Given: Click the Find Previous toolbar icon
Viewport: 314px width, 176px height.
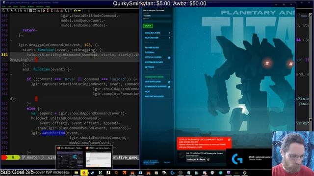Looking at the screenshot, I should 52,11.
